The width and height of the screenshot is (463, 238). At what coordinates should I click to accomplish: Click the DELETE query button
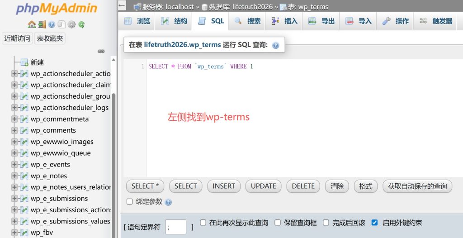point(303,186)
